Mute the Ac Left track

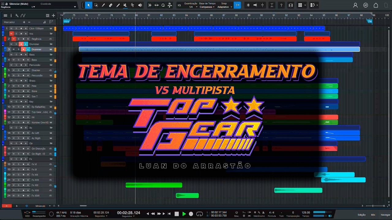(13, 133)
